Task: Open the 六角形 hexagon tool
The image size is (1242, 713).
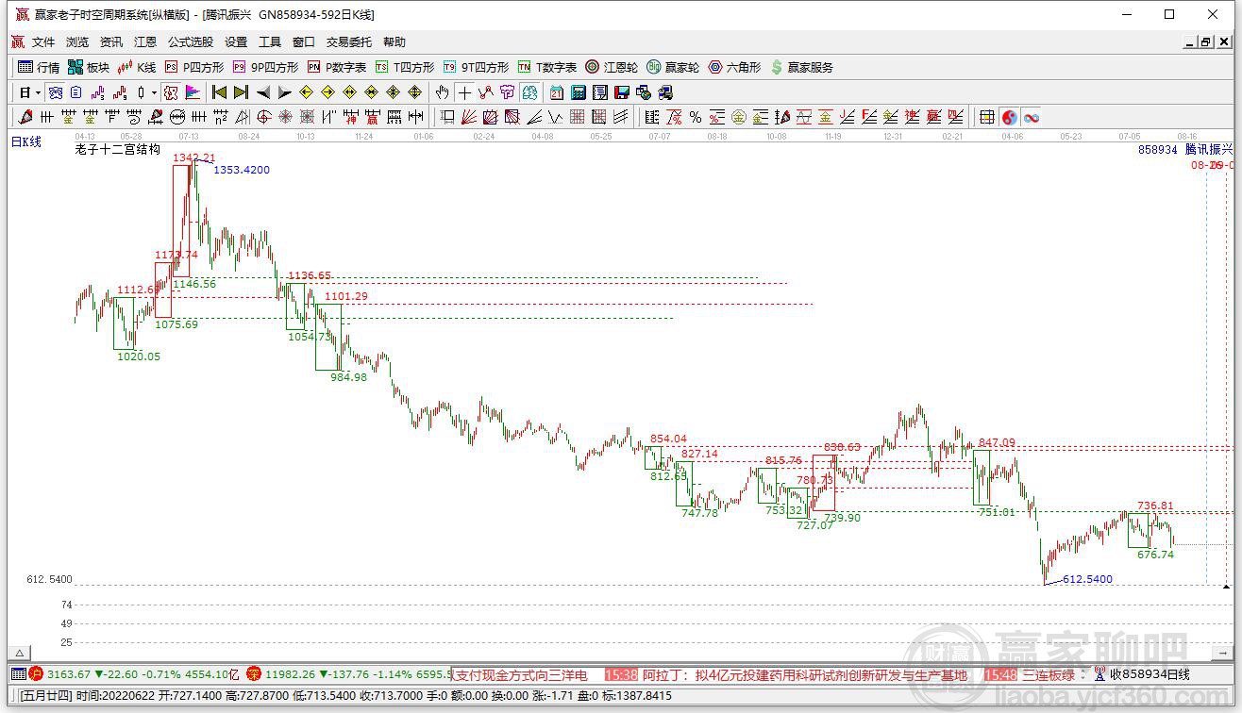Action: click(x=734, y=67)
